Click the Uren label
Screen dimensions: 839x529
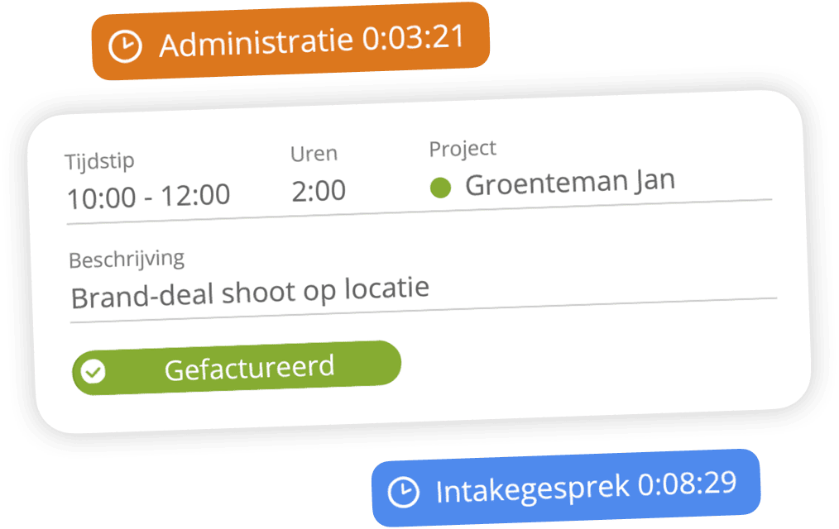pyautogui.click(x=314, y=154)
